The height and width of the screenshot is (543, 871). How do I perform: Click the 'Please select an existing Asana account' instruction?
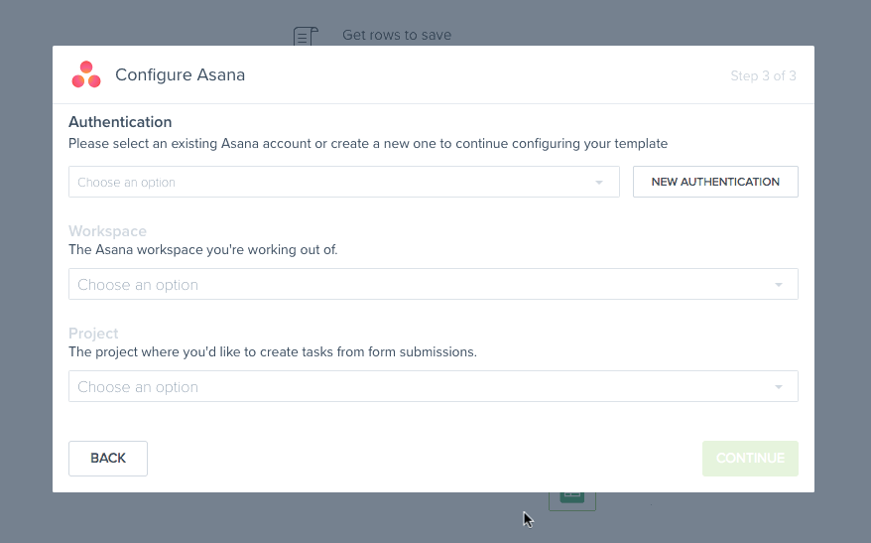click(x=368, y=143)
